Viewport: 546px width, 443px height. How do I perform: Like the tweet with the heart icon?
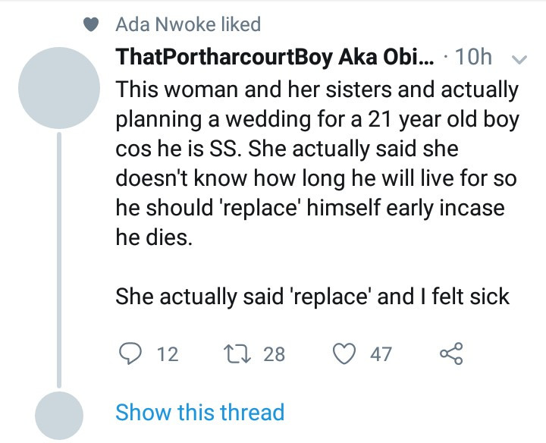coord(347,353)
